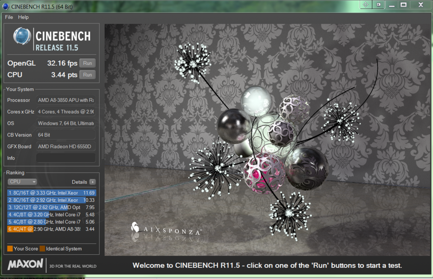Click the crosshair icon in title bar
Viewport: 433px width, 279px height.
tap(366, 5)
